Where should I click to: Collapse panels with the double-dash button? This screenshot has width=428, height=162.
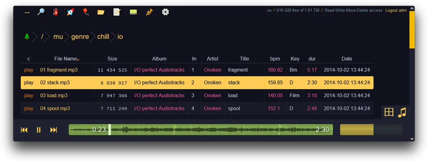pyautogui.click(x=27, y=12)
